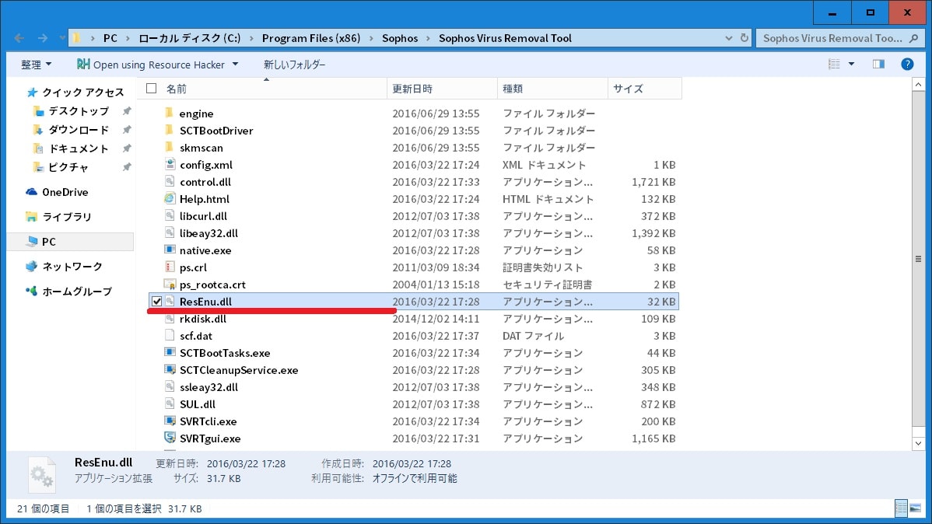Toggle the preview pane icon

tap(878, 65)
